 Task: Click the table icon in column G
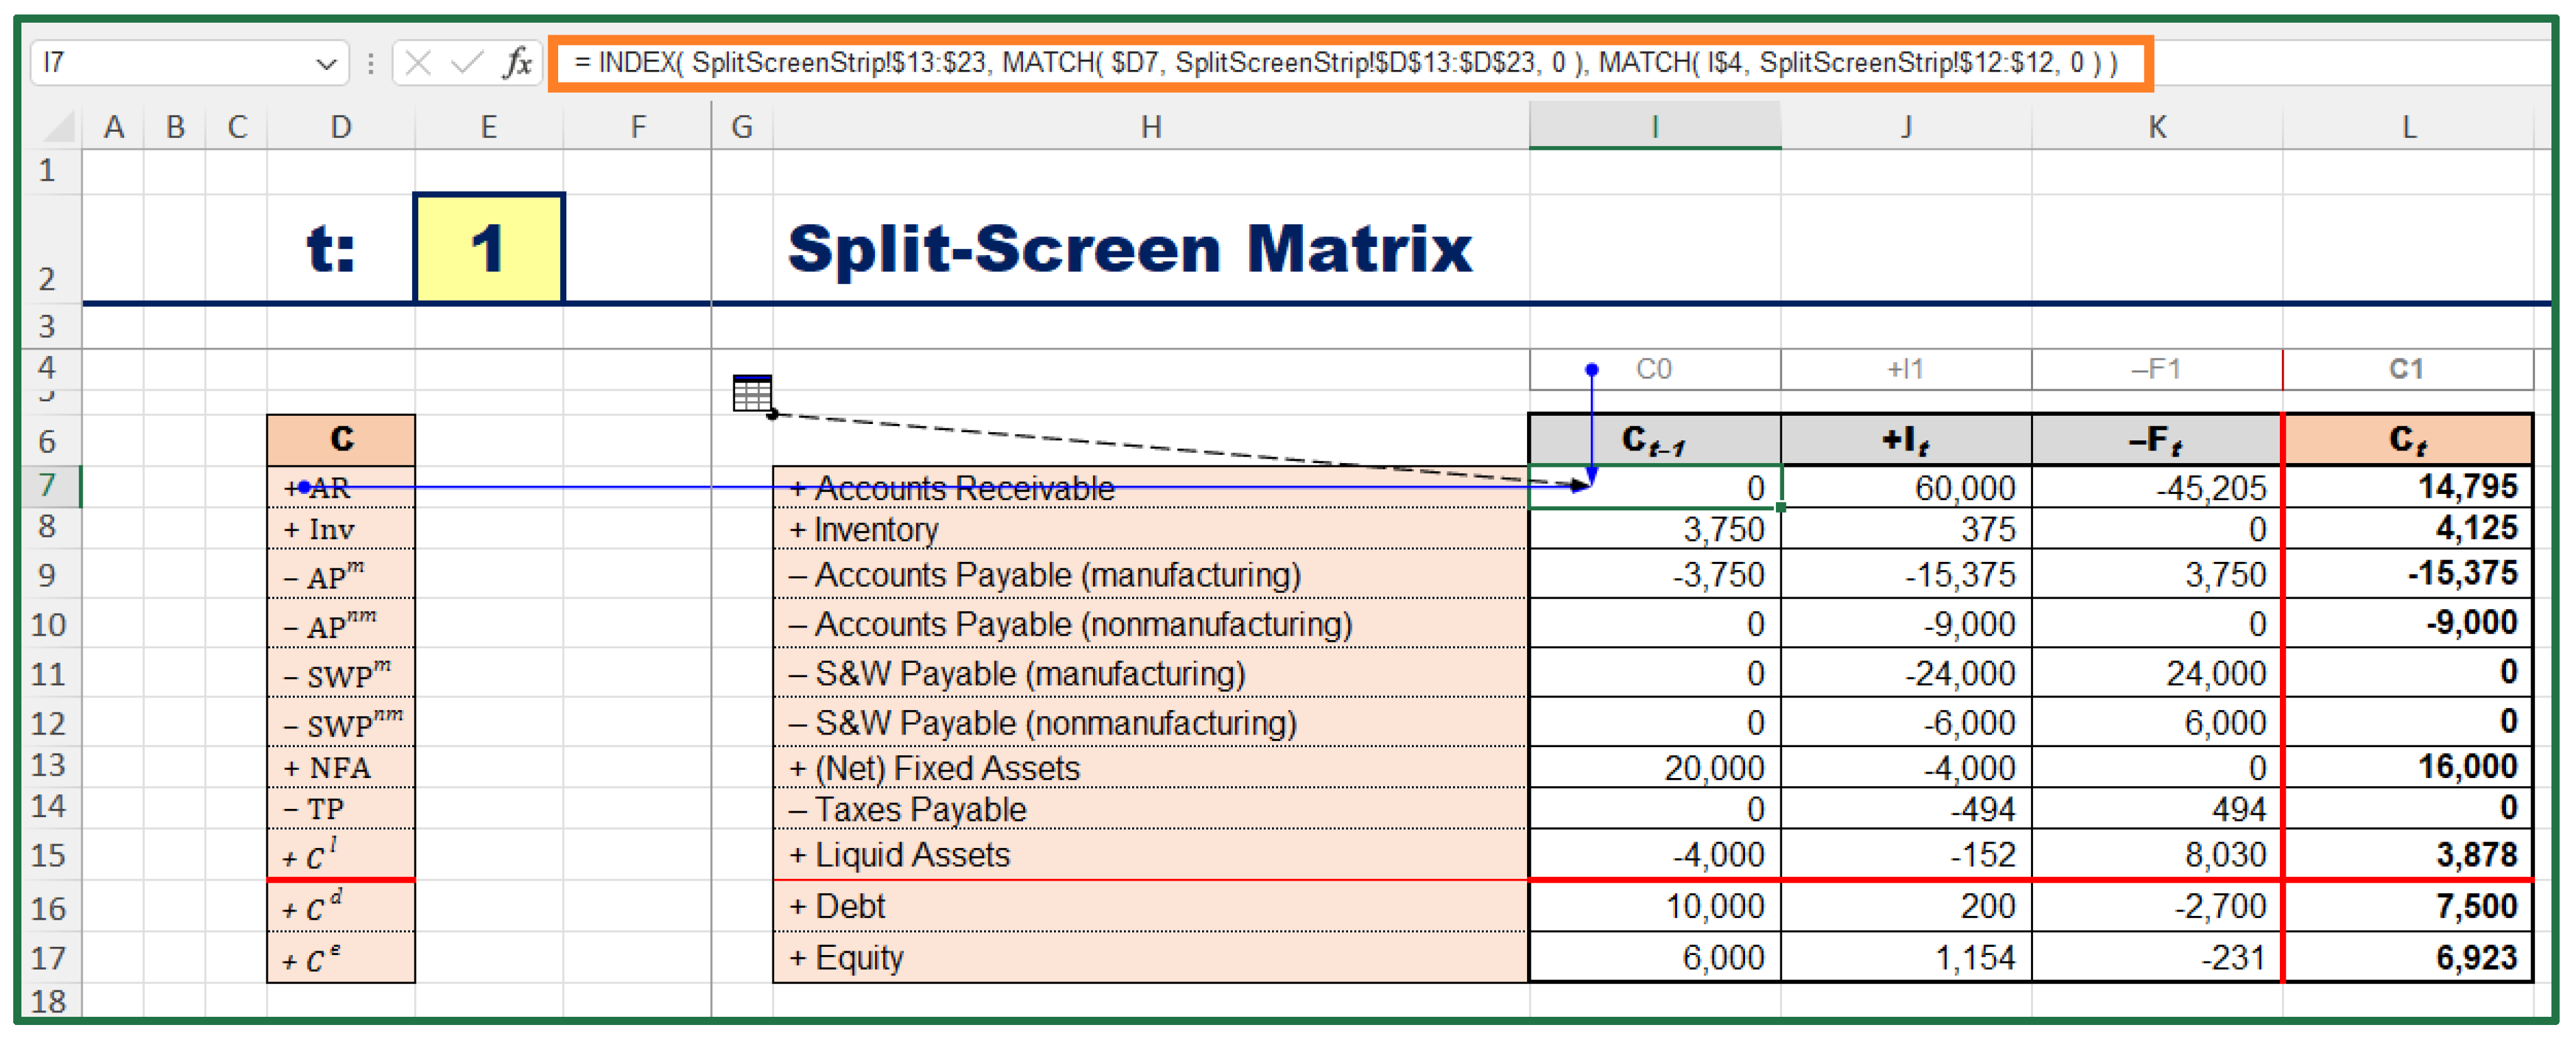(x=752, y=392)
